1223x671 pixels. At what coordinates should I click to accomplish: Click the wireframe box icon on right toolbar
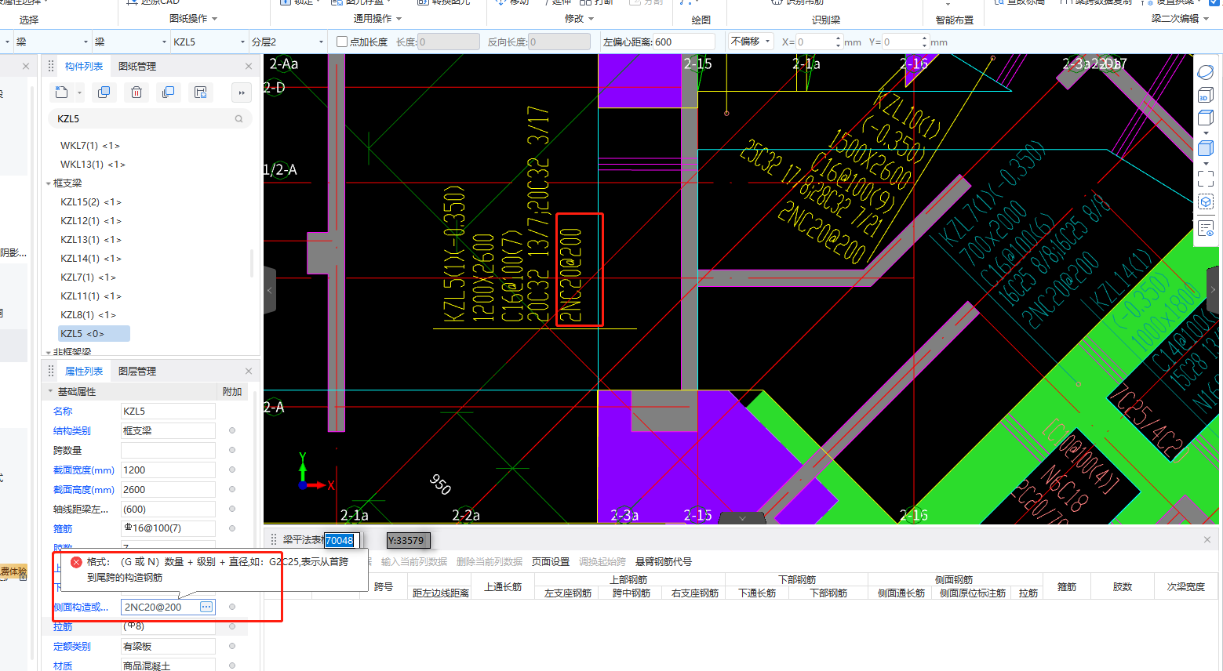point(1206,118)
